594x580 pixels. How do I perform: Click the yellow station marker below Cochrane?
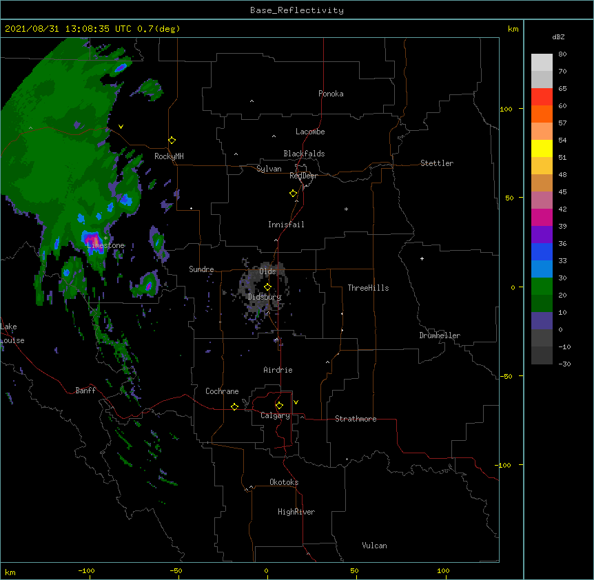tap(234, 406)
